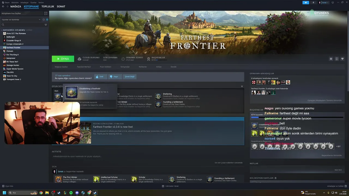This screenshot has height=196, width=349.
Task: Select For The King II
Action: pos(13,55)
